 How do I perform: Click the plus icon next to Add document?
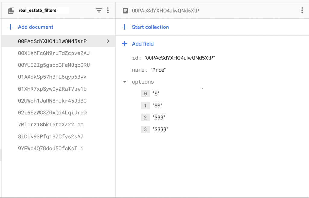tap(10, 27)
